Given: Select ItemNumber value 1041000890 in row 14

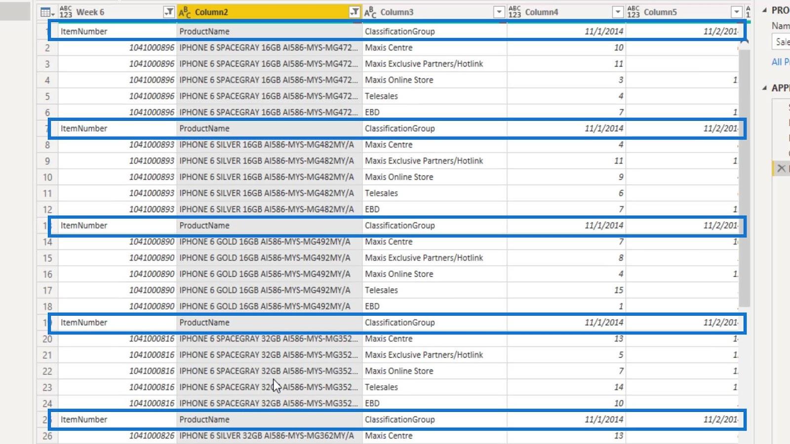Looking at the screenshot, I should 117,242.
